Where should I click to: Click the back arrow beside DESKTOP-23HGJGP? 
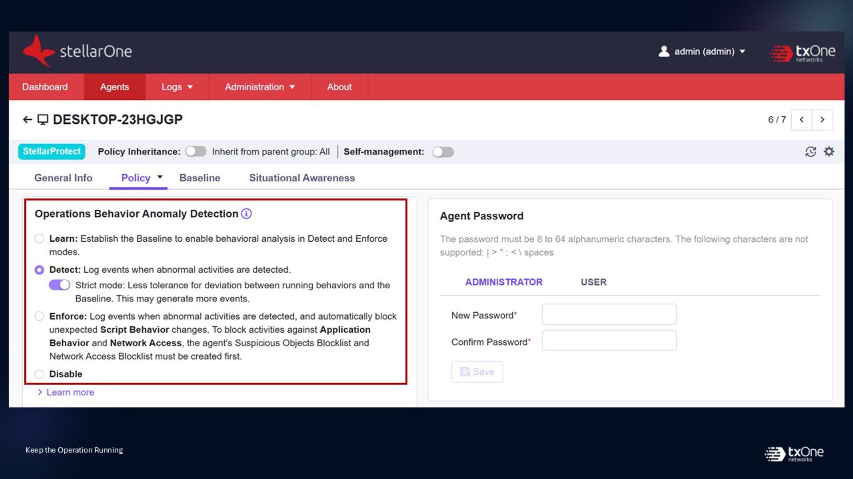point(28,120)
